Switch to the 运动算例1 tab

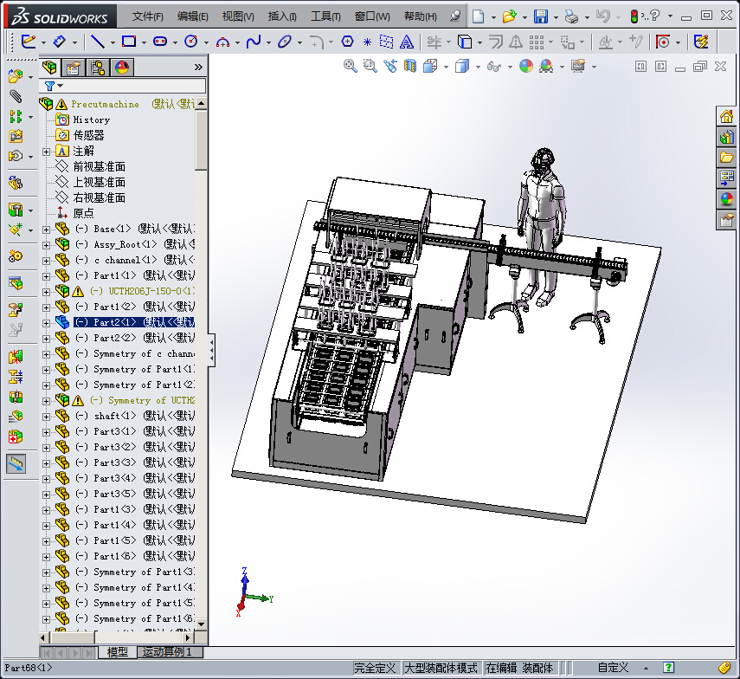[168, 652]
